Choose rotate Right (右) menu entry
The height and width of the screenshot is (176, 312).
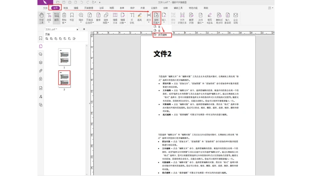click(159, 31)
